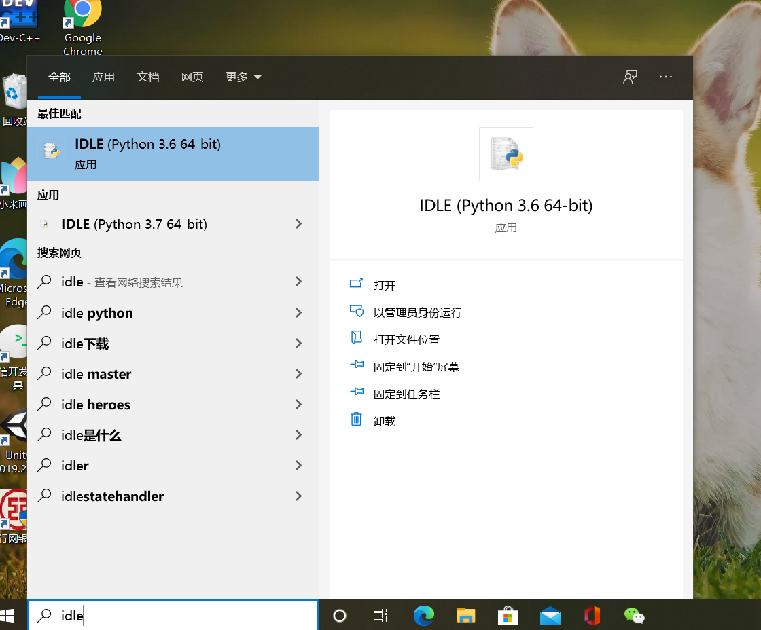Choose 以管理员身份运行

point(417,312)
